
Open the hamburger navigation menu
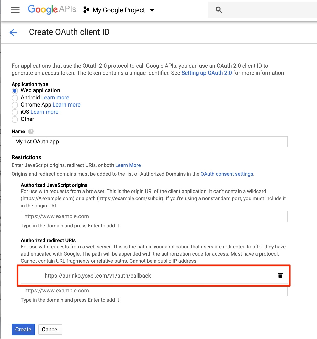coord(15,10)
